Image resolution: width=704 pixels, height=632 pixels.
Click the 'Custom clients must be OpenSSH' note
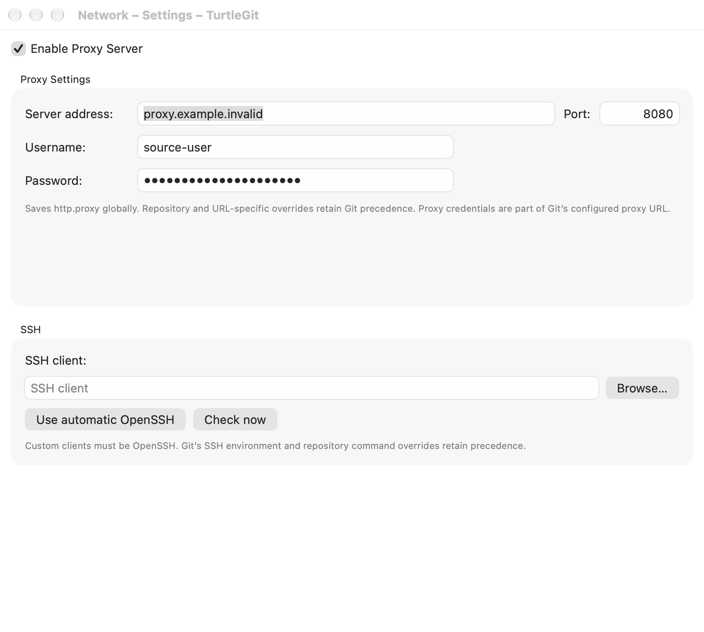coord(275,446)
